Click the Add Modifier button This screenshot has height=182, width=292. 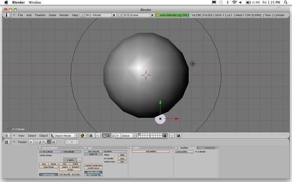184,152
